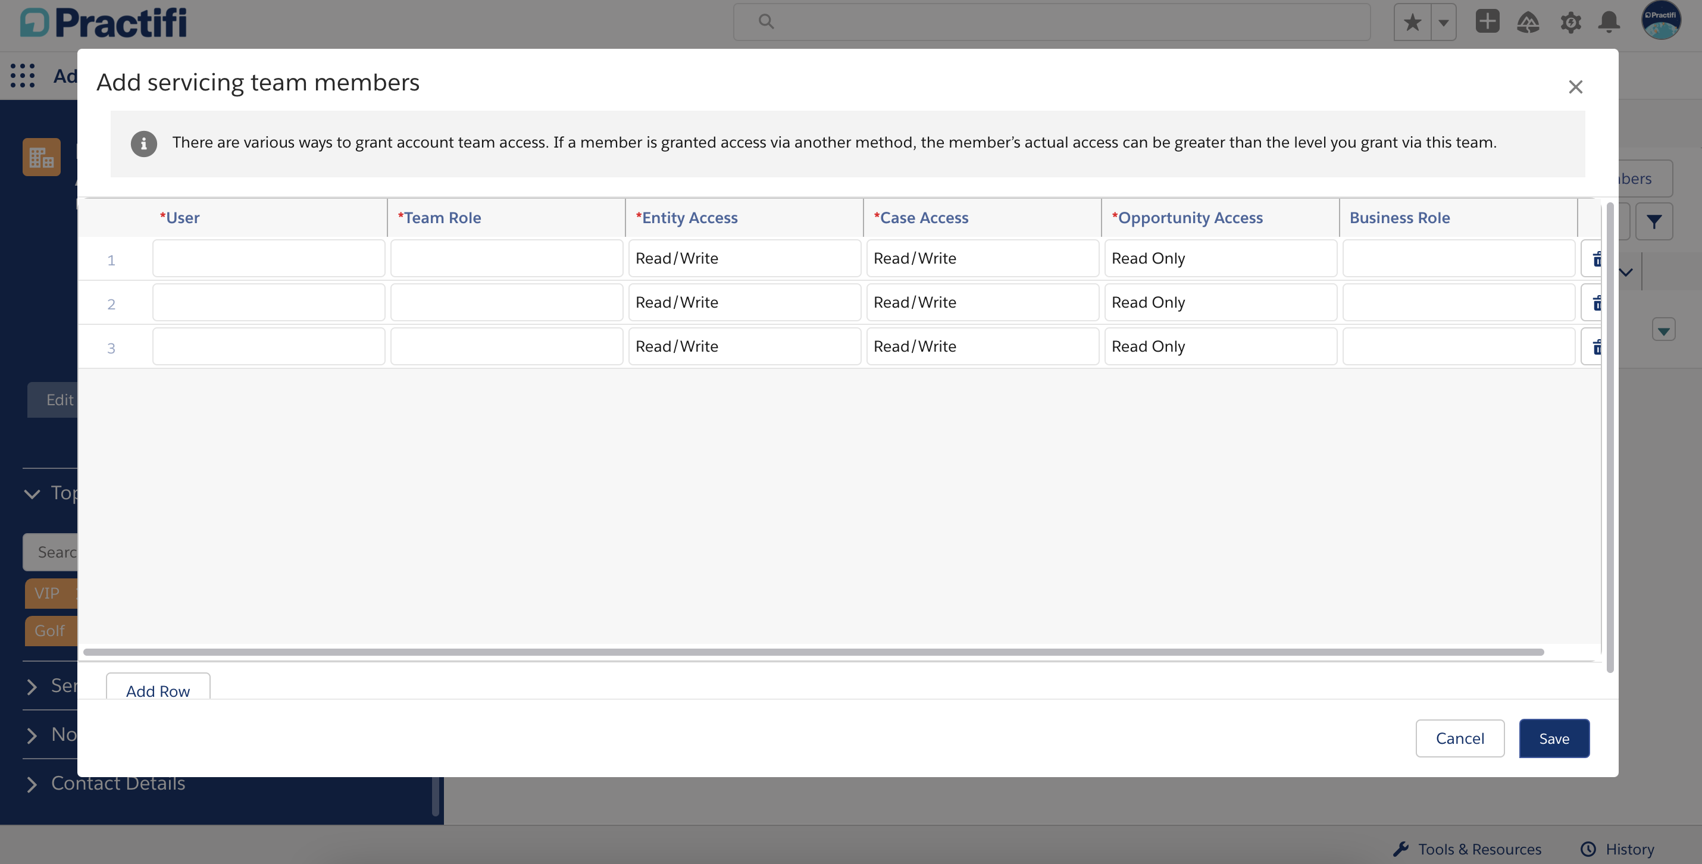Click Business Role field in row 2
The image size is (1702, 864).
(x=1459, y=302)
